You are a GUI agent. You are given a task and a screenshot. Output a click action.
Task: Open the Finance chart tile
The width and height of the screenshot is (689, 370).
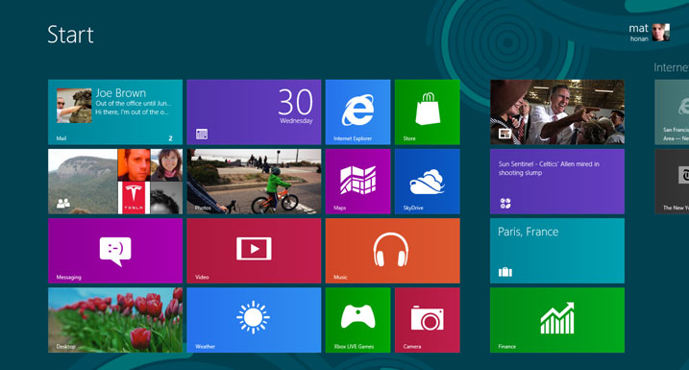pos(557,320)
